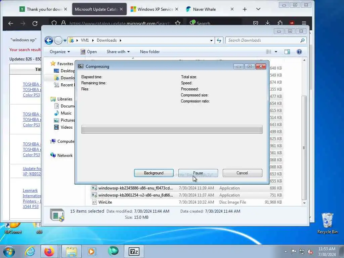This screenshot has height=258, width=344.
Task: Open the Lexmark International Printers link
Action: tap(32, 198)
